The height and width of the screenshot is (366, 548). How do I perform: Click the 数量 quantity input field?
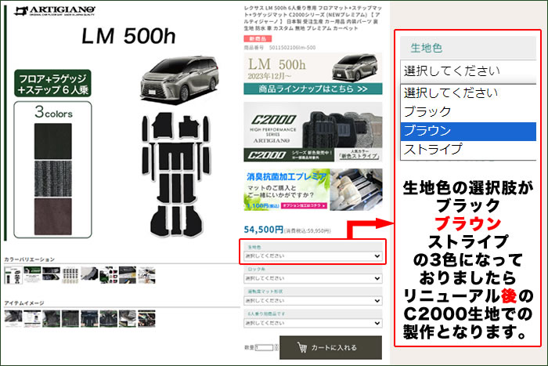pos(265,347)
